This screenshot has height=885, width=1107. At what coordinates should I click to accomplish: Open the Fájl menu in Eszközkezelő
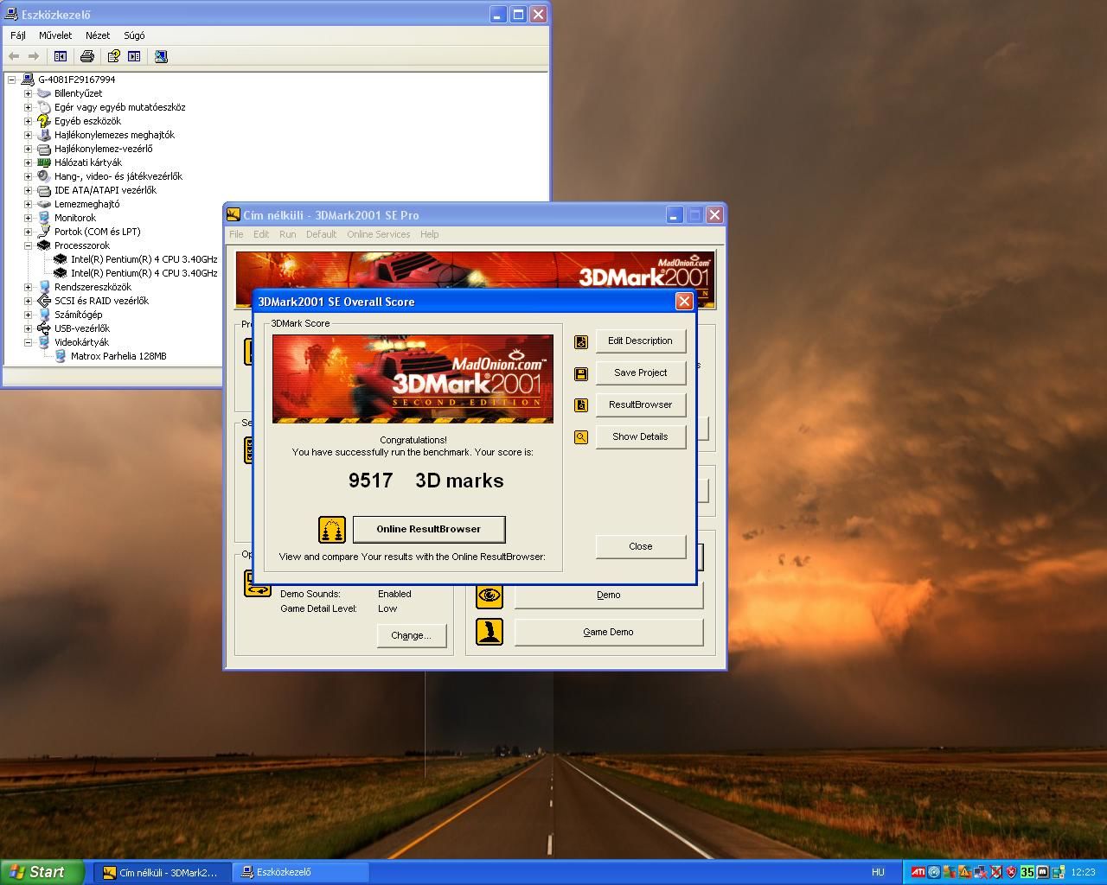[x=18, y=35]
